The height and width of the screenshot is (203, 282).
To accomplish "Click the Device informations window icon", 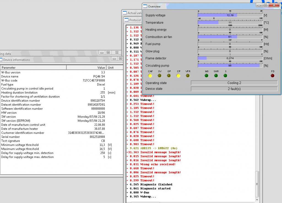I will [x=1, y=60].
